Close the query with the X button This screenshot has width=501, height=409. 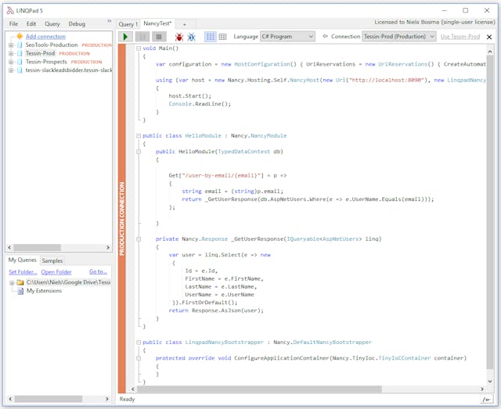(x=488, y=37)
